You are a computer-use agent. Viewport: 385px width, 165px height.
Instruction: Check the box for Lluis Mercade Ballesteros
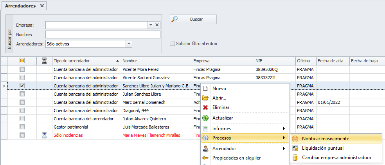point(22,127)
